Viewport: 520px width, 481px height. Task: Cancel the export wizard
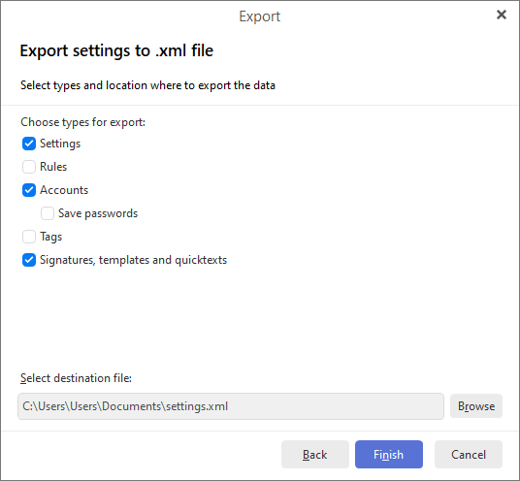469,455
